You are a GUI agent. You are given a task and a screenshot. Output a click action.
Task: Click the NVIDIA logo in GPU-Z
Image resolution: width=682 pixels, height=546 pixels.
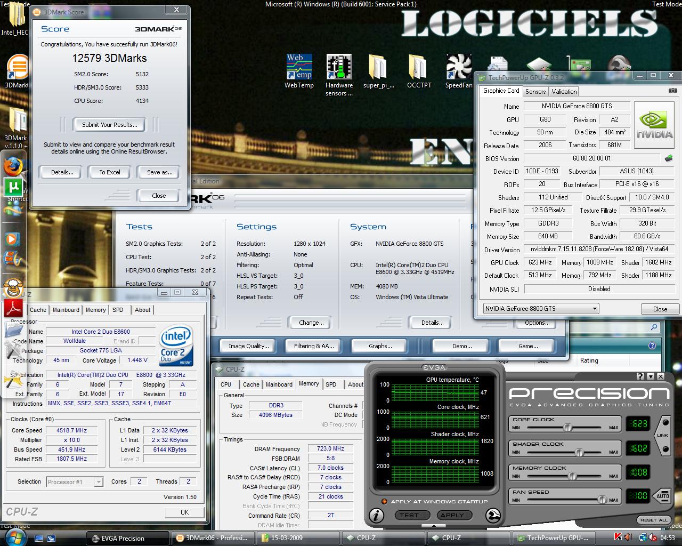point(655,124)
